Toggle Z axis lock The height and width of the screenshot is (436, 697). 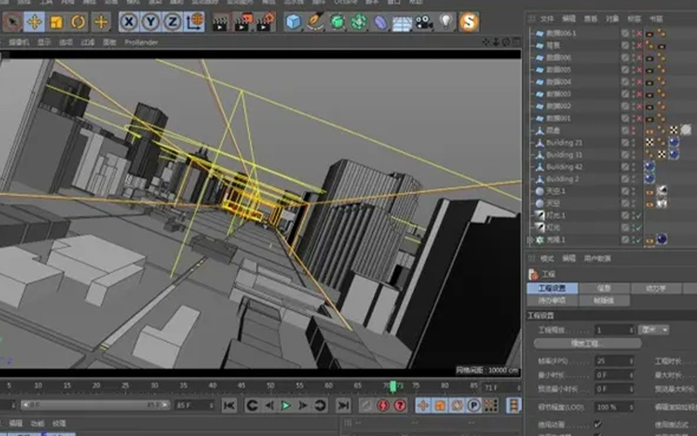click(x=173, y=21)
